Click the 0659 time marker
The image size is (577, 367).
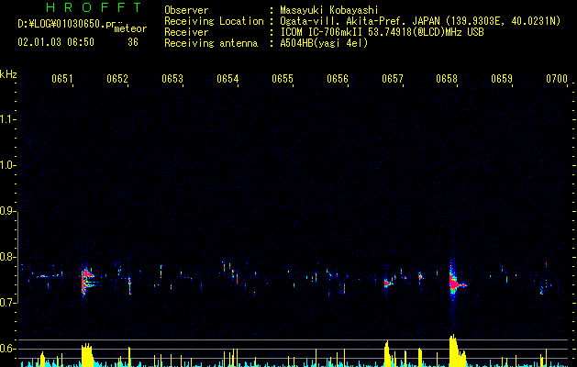(502, 79)
